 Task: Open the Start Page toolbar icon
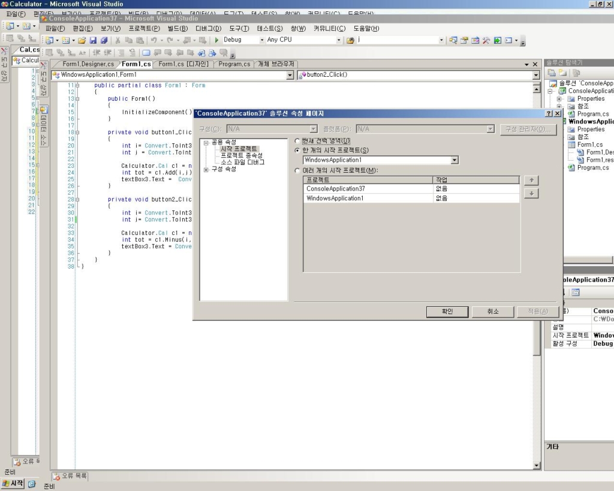pos(497,40)
